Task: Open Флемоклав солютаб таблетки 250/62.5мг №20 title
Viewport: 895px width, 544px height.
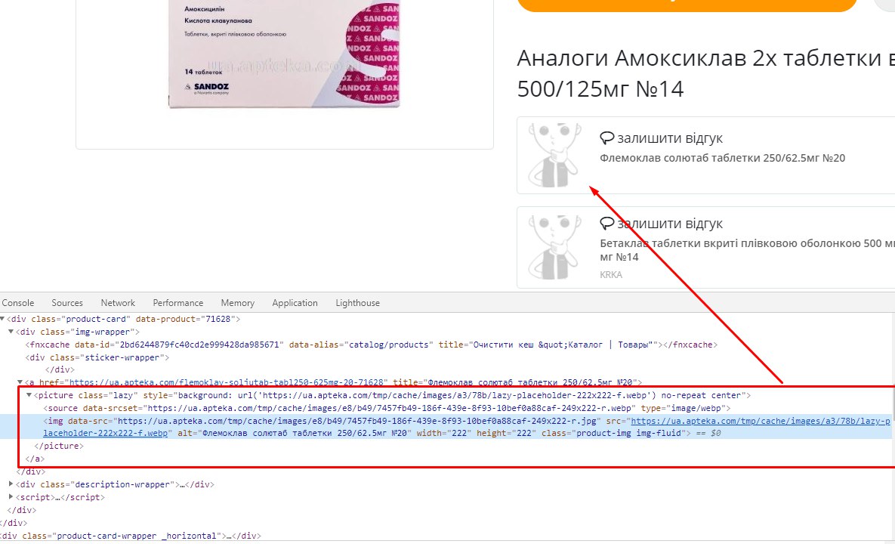Action: tap(722, 158)
